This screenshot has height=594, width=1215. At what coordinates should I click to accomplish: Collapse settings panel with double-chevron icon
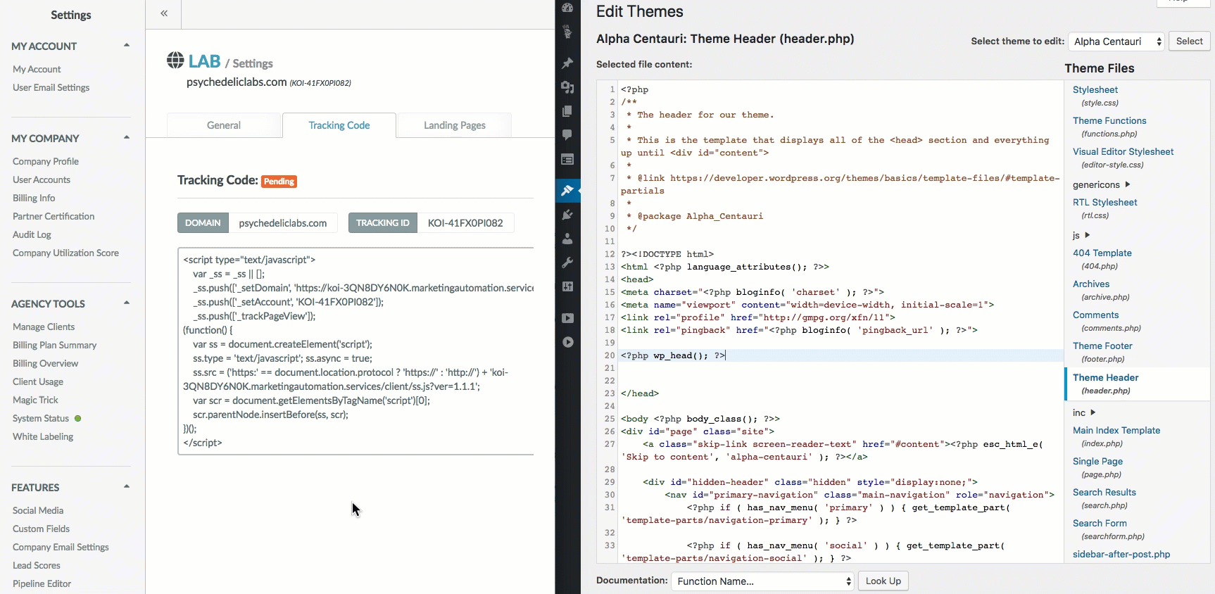click(164, 13)
